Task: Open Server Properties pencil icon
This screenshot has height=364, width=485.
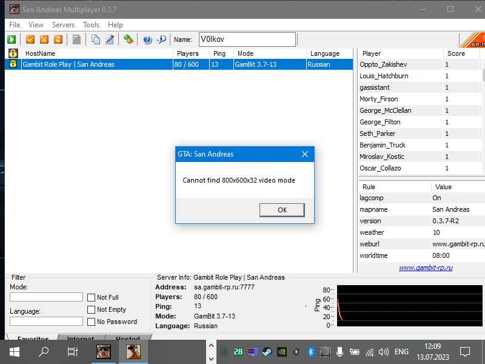Action: [x=110, y=39]
